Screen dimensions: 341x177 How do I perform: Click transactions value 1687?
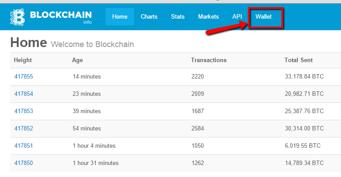(198, 111)
